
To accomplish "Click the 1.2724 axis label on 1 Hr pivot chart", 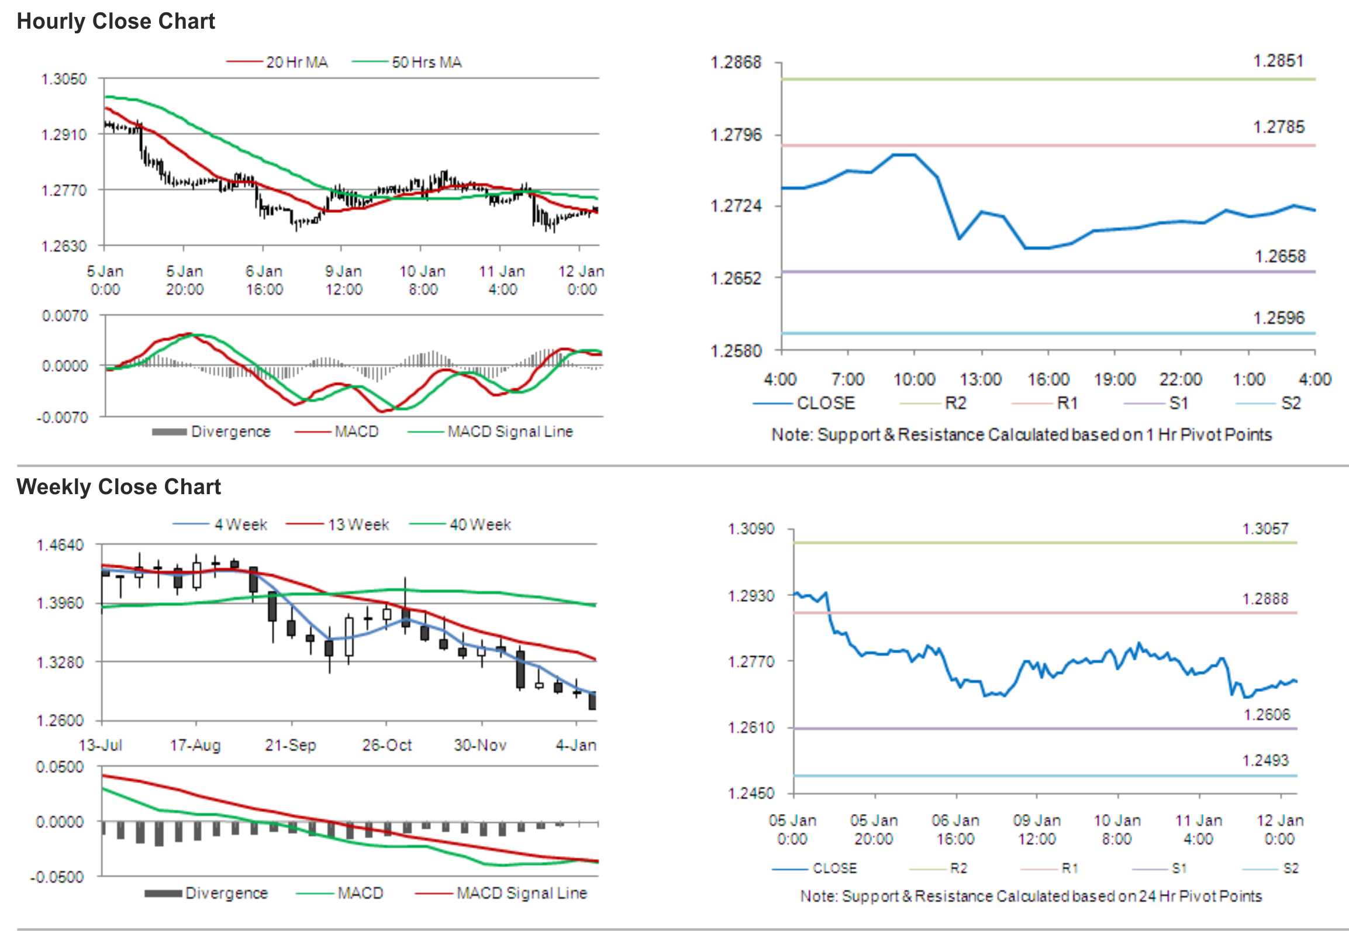I will click(x=736, y=206).
